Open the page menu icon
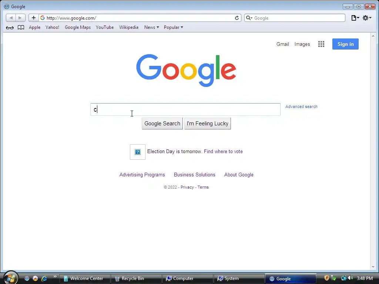The height and width of the screenshot is (284, 379). click(355, 18)
